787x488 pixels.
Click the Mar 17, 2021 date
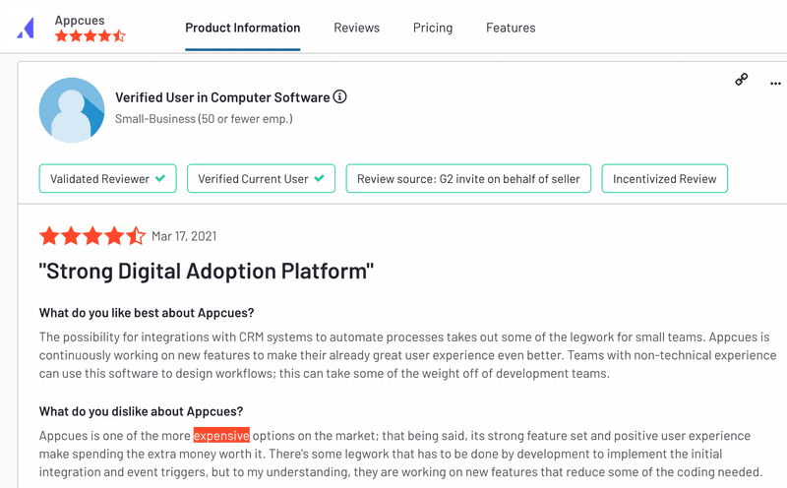pyautogui.click(x=184, y=236)
